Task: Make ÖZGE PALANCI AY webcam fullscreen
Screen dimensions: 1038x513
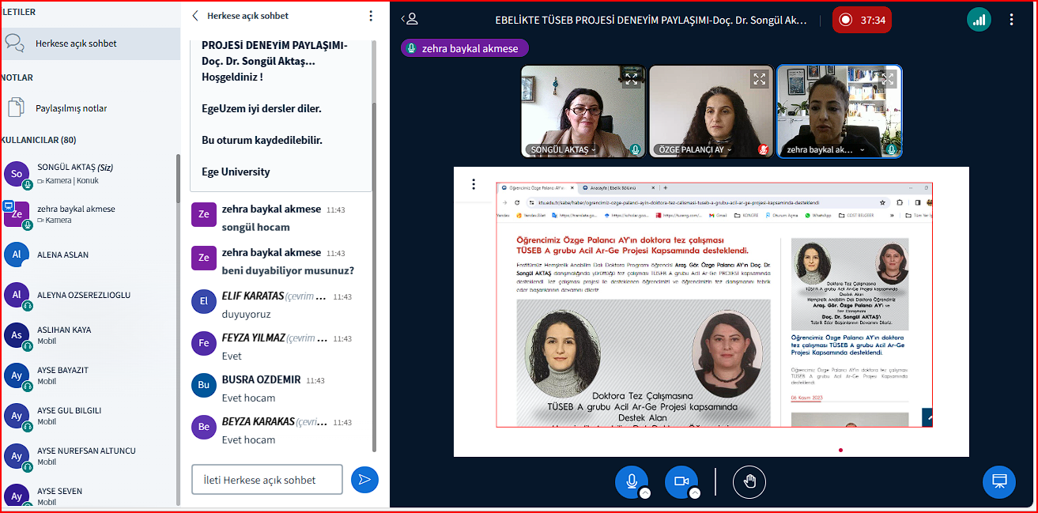Action: [x=759, y=78]
